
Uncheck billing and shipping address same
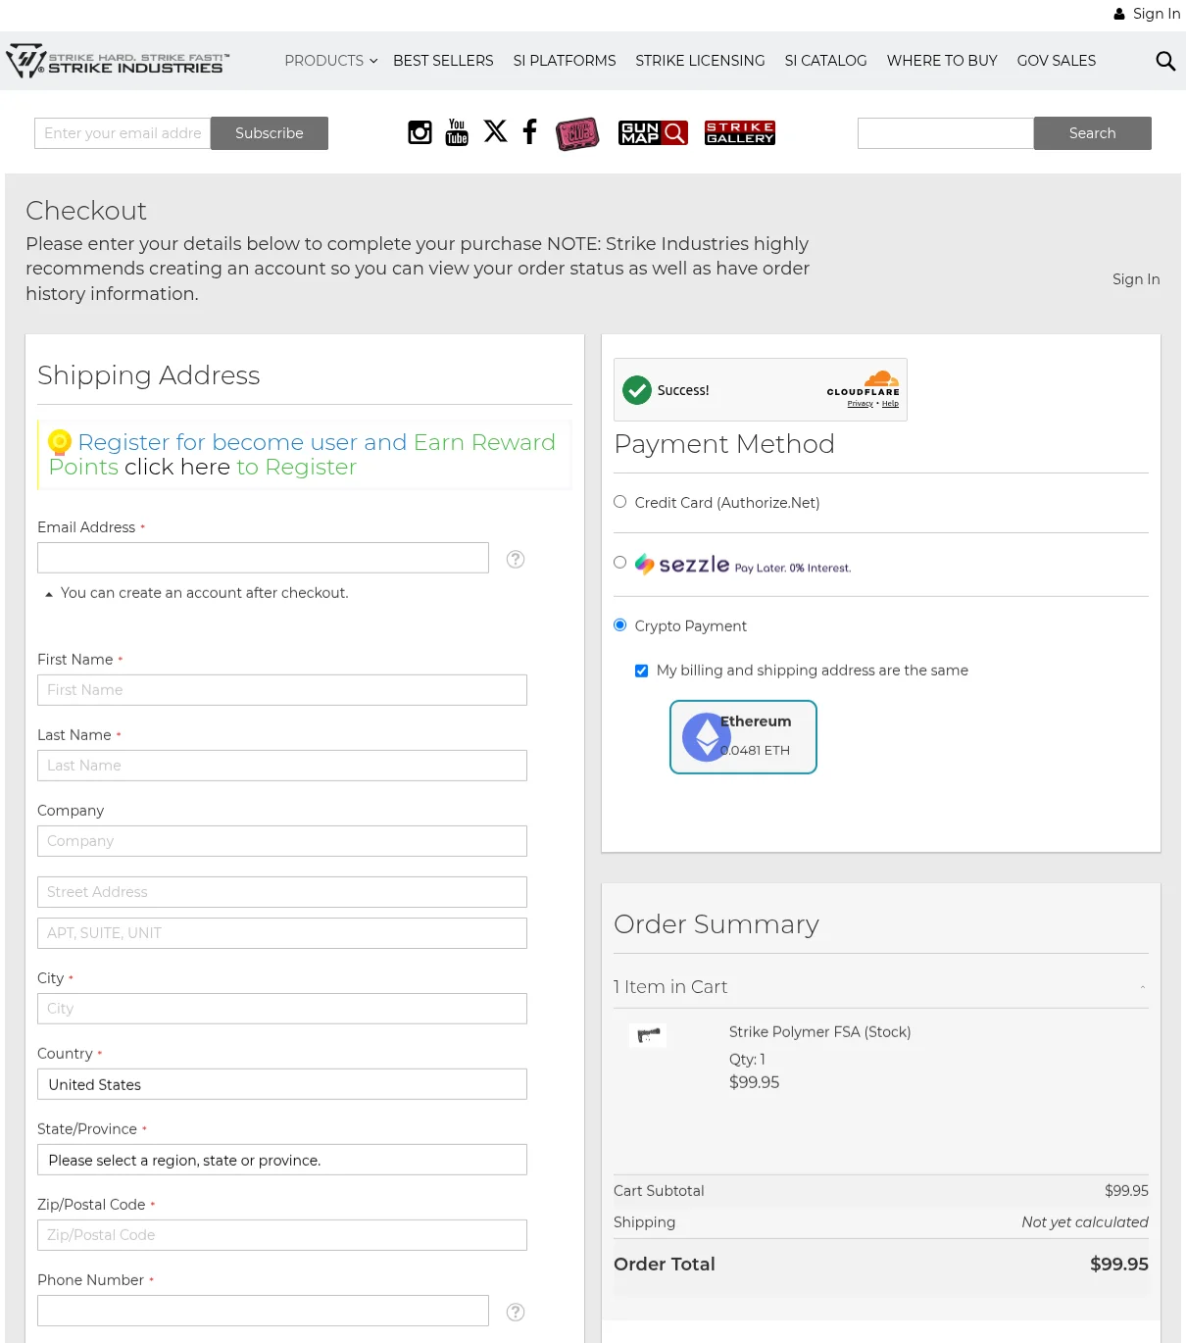[642, 671]
